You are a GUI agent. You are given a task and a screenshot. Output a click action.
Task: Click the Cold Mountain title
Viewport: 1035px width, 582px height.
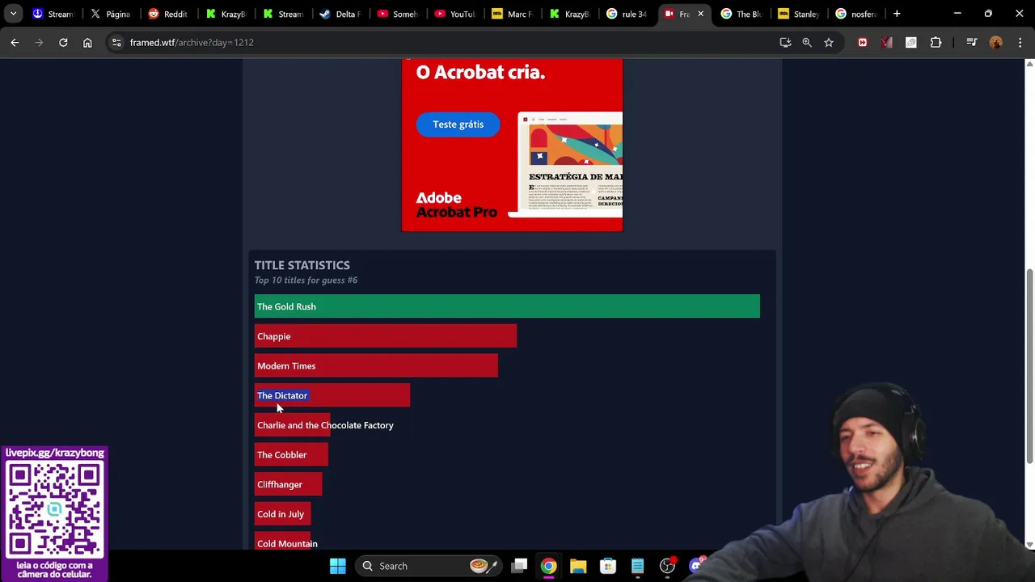287,544
